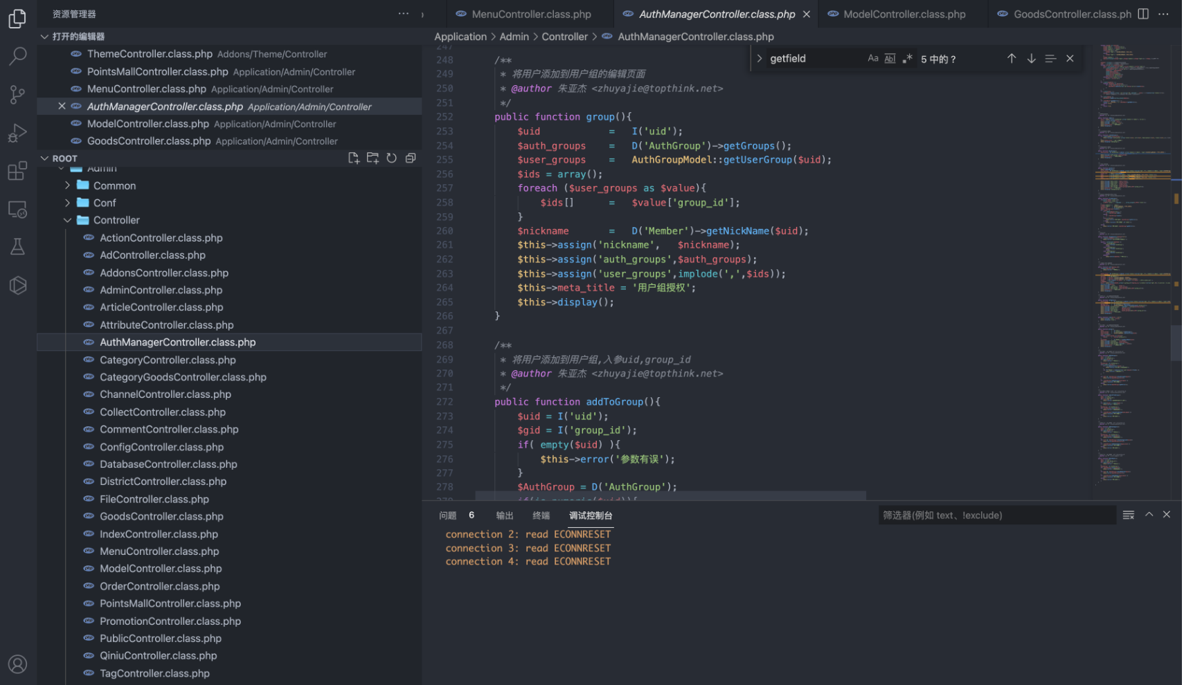
Task: Split the editor to the right
Action: point(1143,14)
